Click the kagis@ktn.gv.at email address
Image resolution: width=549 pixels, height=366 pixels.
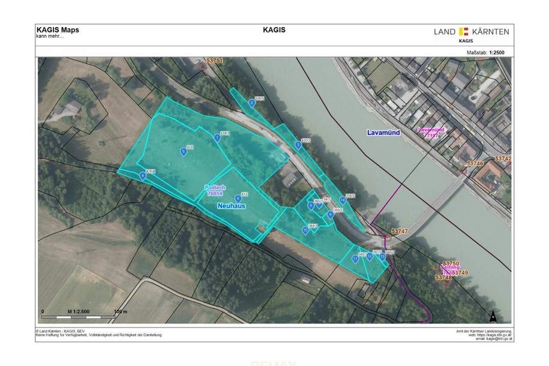tap(494, 338)
